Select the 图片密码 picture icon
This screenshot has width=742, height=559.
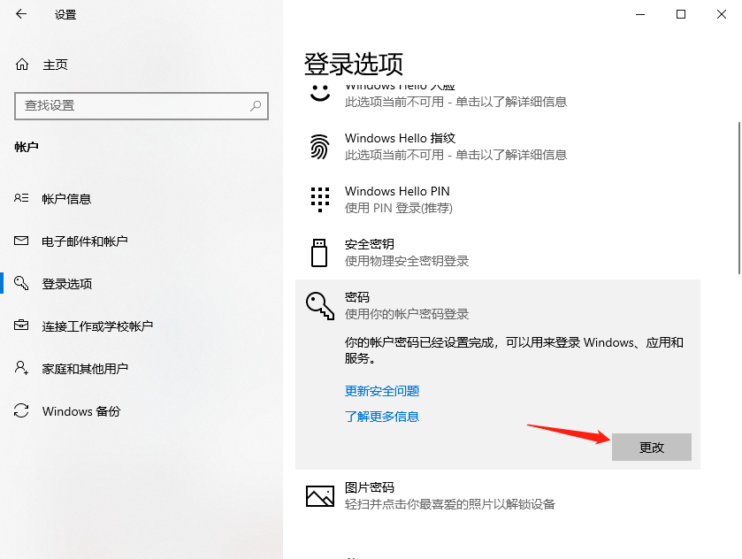(x=319, y=496)
